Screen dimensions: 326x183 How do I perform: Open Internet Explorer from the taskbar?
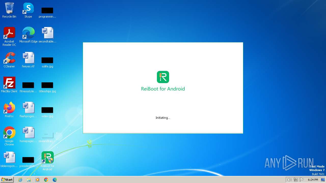click(x=20, y=180)
